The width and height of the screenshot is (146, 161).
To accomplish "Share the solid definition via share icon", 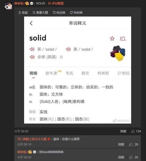I will [x=123, y=38].
